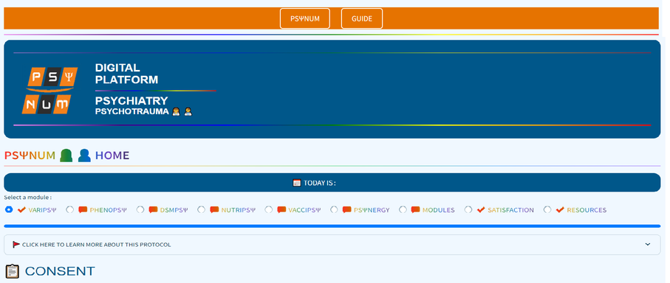Choose the VACCIPSΨ module radio option
670x283 pixels.
click(x=268, y=210)
